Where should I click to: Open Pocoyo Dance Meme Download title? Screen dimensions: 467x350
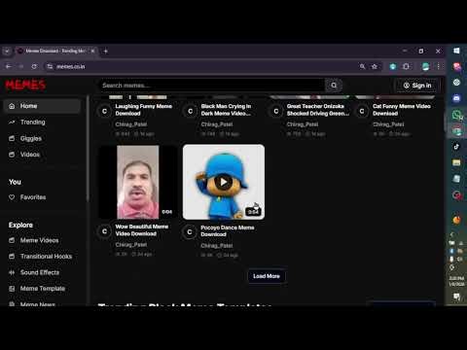(x=228, y=230)
